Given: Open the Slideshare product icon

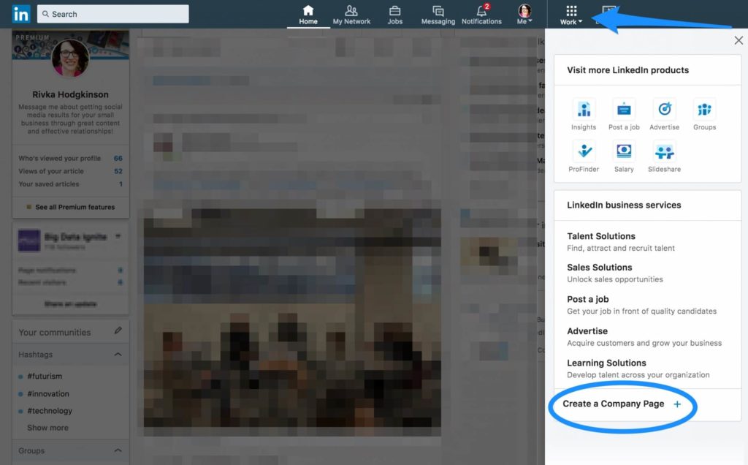Looking at the screenshot, I should coord(665,156).
